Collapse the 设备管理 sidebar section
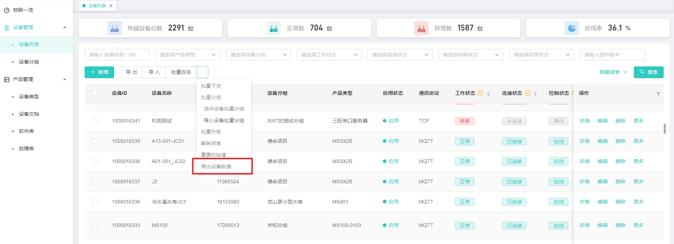674x244 pixels. click(64, 28)
